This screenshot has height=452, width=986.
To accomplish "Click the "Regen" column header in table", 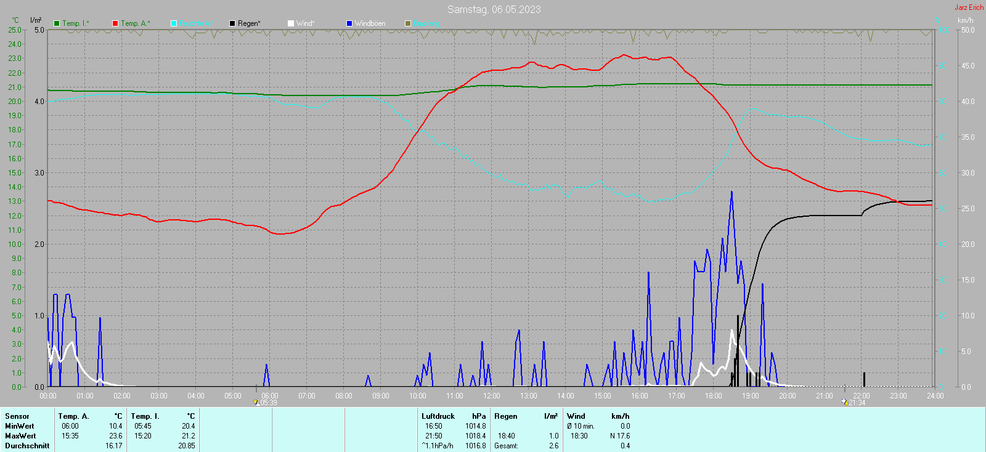I will pos(506,416).
